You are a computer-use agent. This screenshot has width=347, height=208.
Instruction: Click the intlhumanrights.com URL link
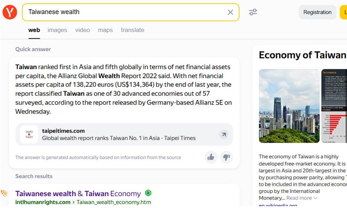pos(43,202)
